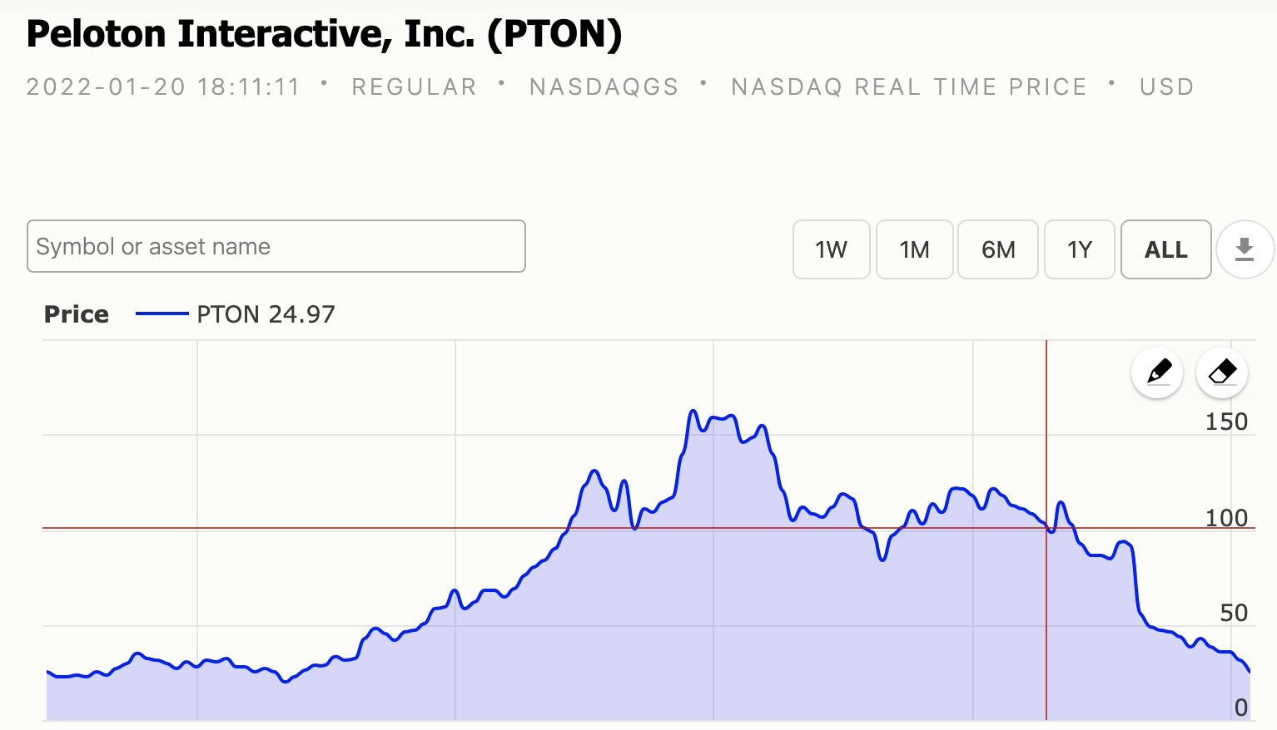Show the 1Y price range
1277x730 pixels.
(x=1079, y=249)
